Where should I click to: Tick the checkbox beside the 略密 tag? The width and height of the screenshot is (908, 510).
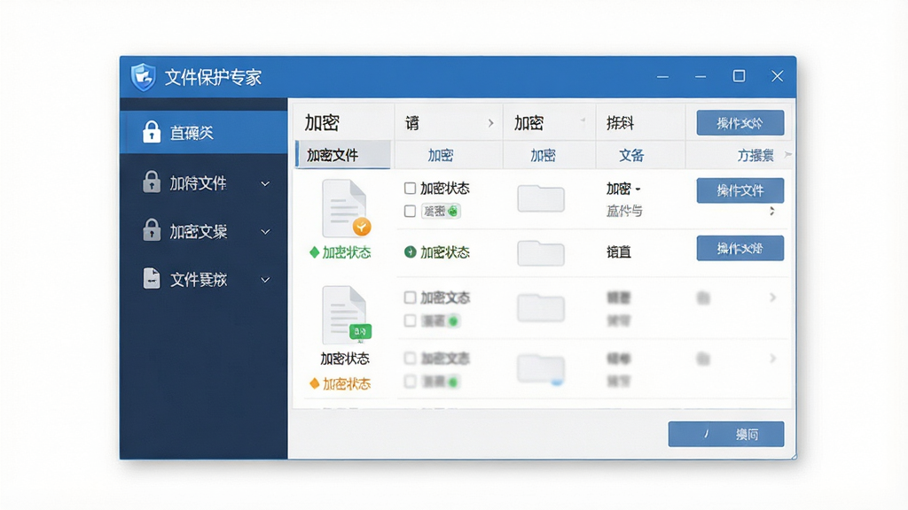click(410, 211)
